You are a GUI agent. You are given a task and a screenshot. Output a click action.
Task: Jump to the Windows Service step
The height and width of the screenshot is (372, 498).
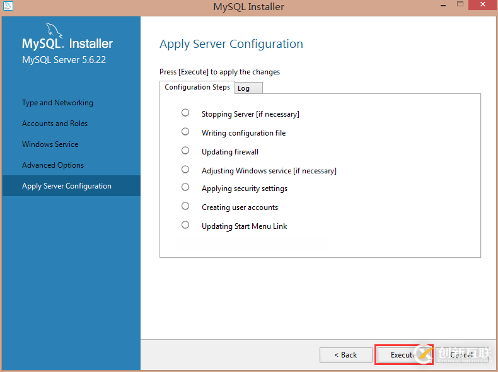point(50,144)
